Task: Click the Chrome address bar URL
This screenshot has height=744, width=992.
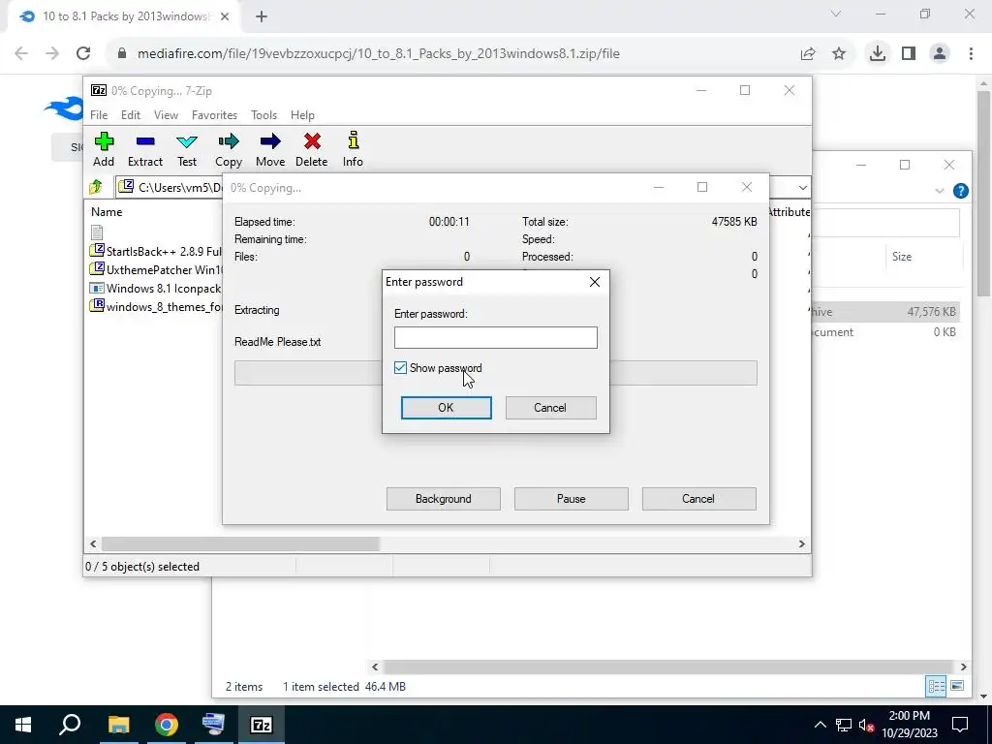Action: pyautogui.click(x=379, y=54)
